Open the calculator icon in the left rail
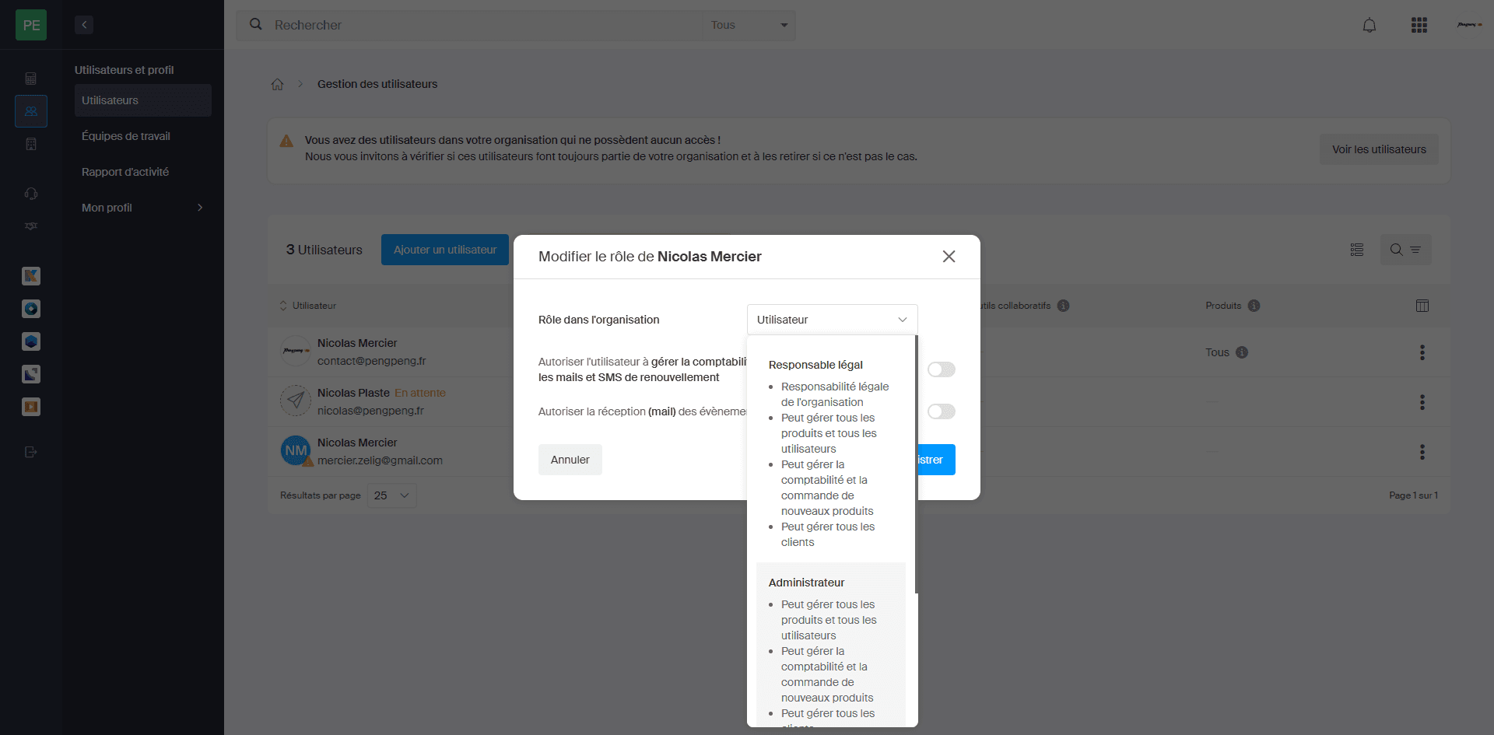The height and width of the screenshot is (735, 1494). click(x=31, y=79)
